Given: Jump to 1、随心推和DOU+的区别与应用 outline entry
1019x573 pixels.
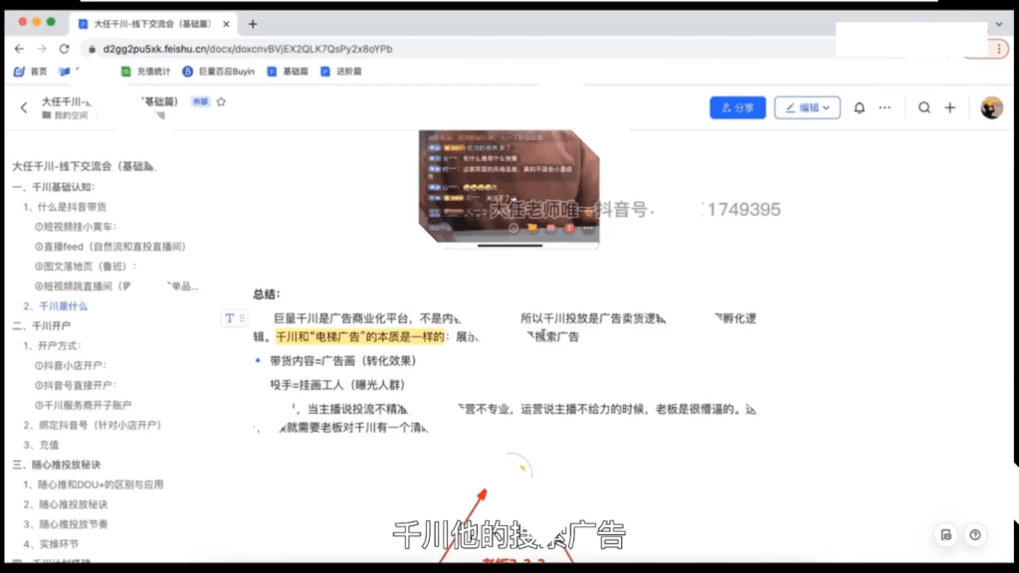Looking at the screenshot, I should [x=93, y=484].
